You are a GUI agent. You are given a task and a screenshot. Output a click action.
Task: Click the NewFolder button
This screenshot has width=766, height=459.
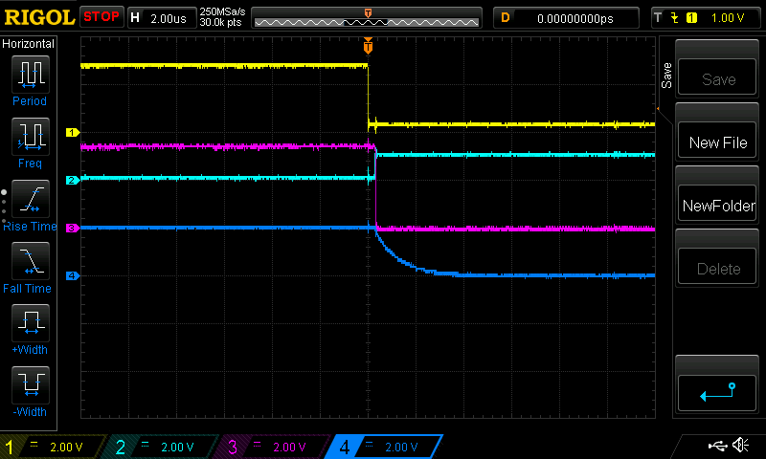[x=716, y=204]
